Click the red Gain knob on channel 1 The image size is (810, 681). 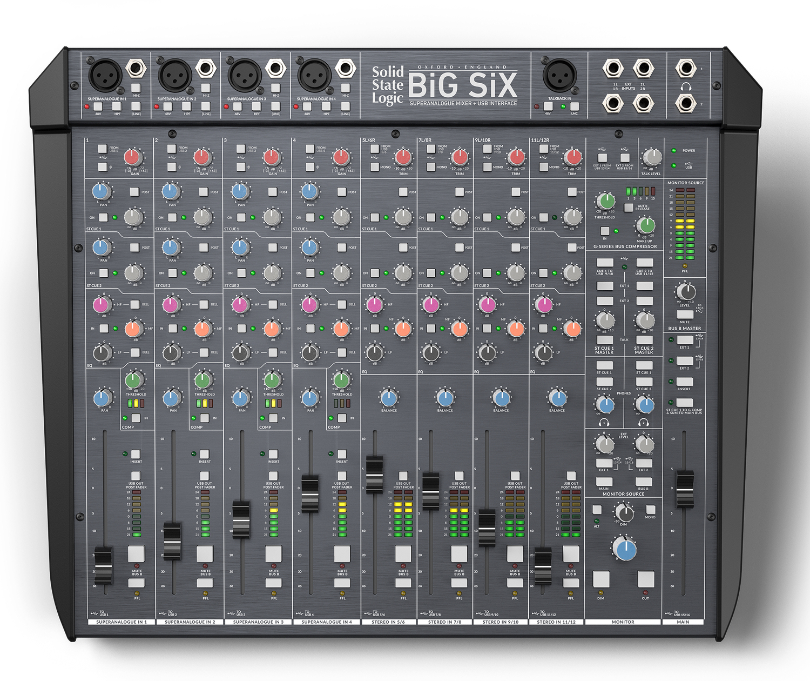click(x=132, y=157)
